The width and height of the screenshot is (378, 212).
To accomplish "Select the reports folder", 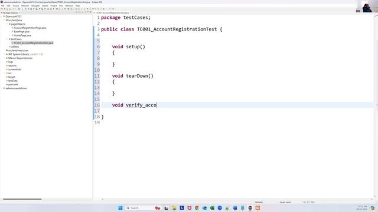I will [12, 65].
